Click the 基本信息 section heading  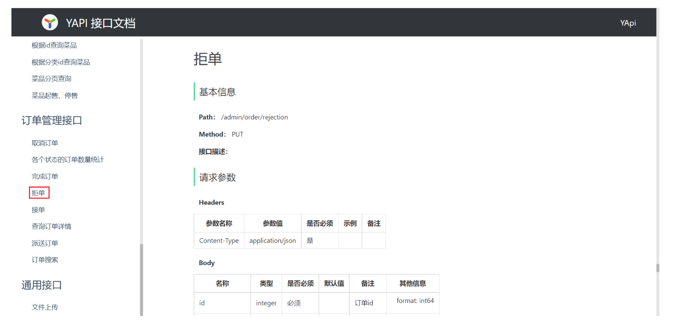[x=217, y=92]
